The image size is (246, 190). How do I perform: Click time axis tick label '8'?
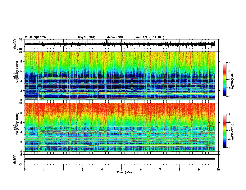point(180,170)
